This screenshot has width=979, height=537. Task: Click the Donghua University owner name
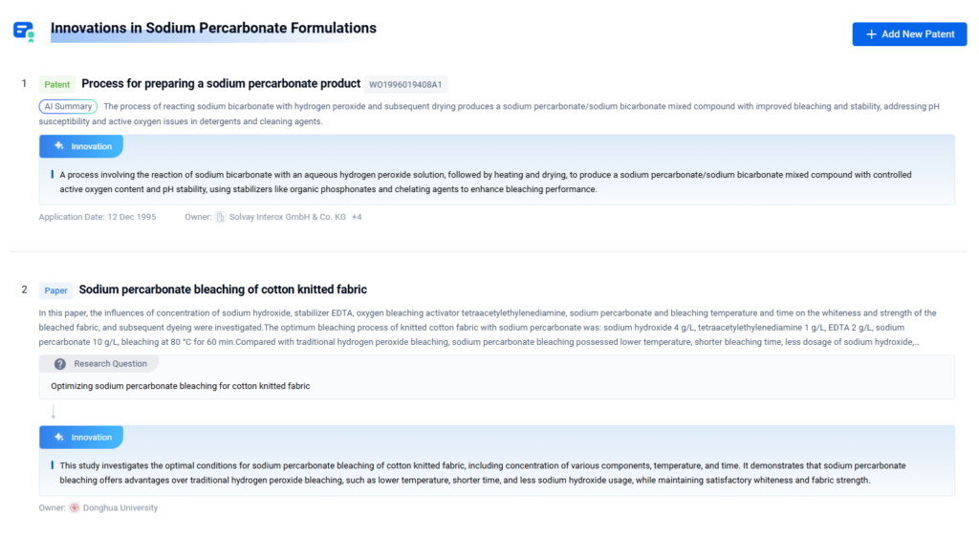[x=120, y=507]
